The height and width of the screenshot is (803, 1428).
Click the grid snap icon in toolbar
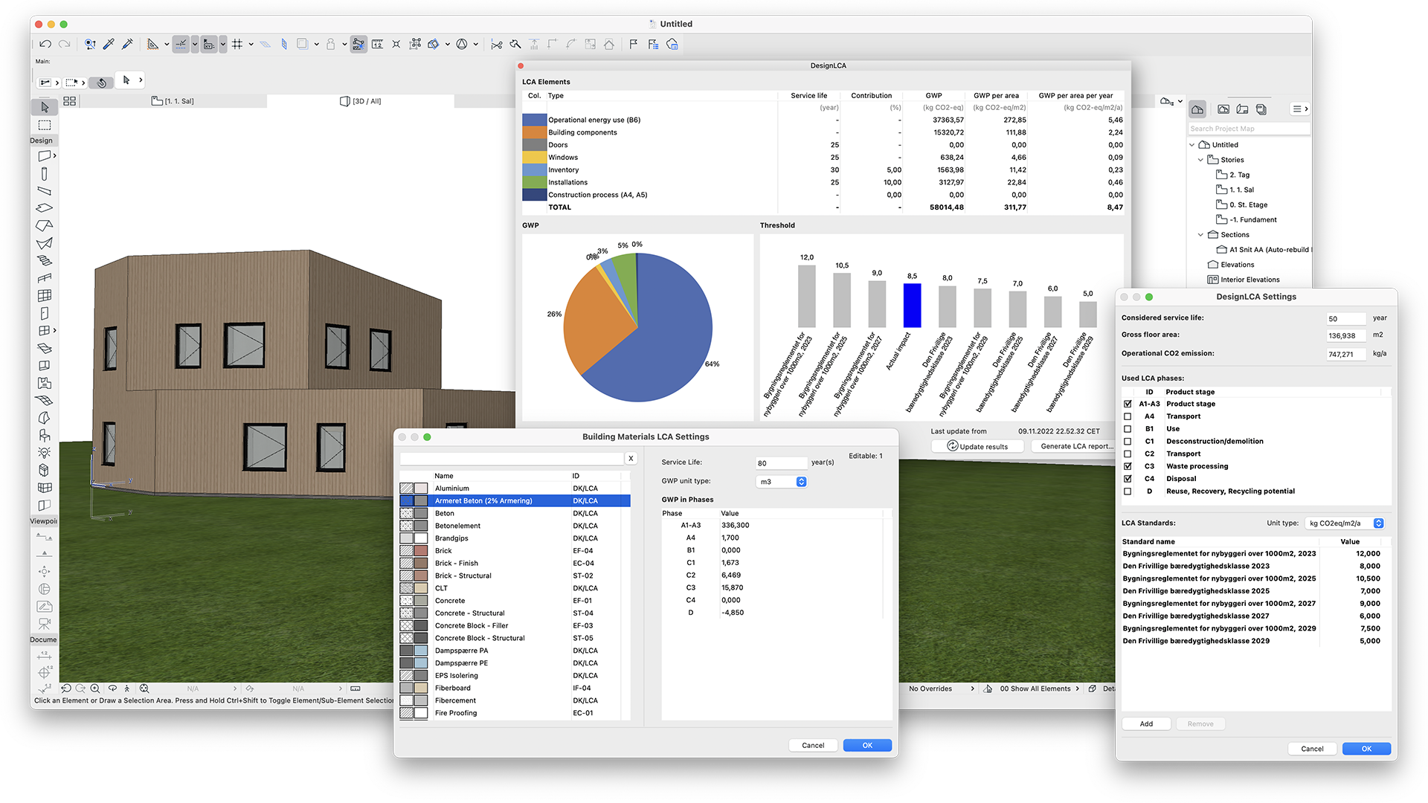(x=237, y=45)
